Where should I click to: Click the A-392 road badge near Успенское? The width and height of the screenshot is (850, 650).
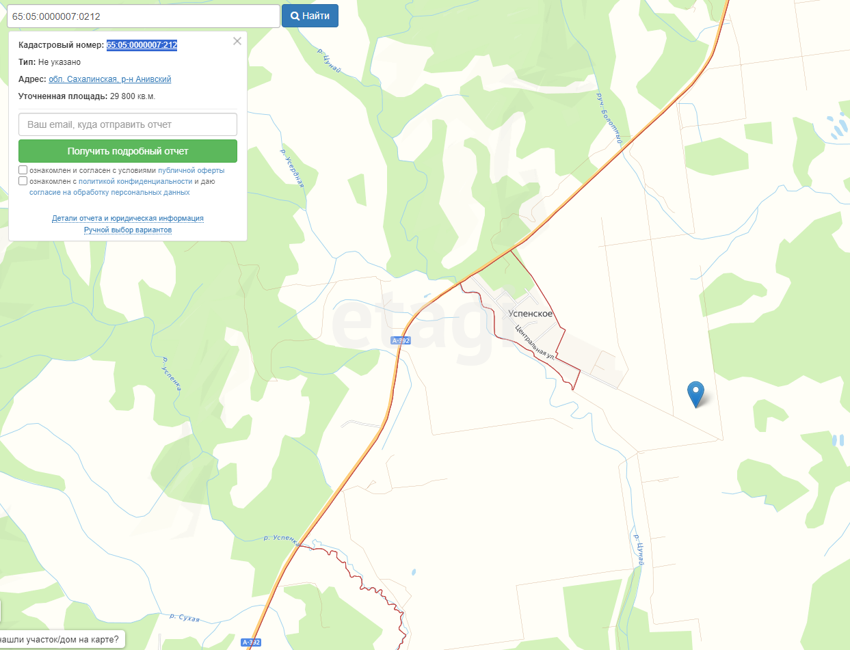pos(401,340)
